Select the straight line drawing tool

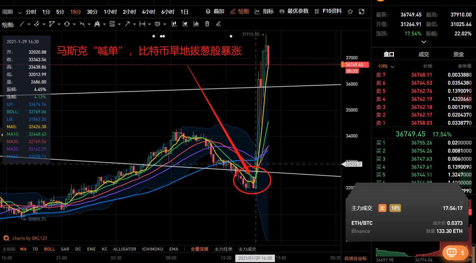coord(22,24)
